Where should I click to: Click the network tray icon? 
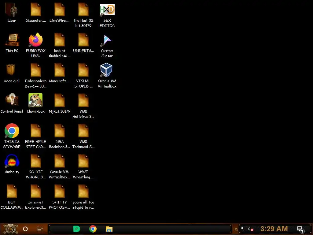tap(243, 229)
